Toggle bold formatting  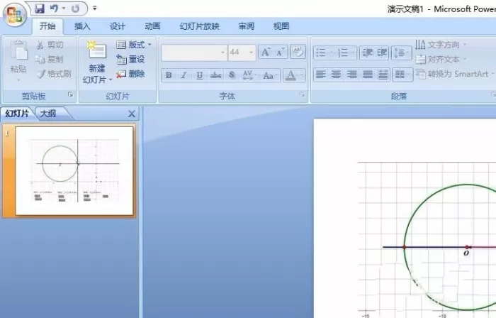pyautogui.click(x=169, y=75)
